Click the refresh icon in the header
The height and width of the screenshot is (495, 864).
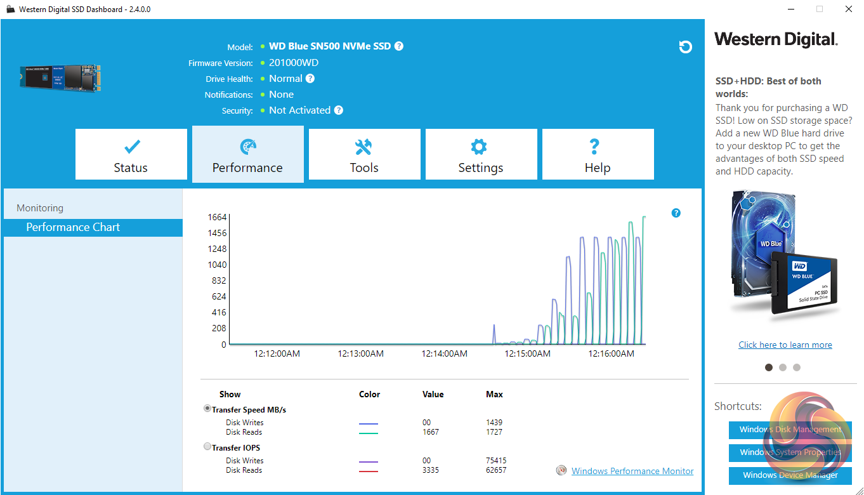(685, 47)
